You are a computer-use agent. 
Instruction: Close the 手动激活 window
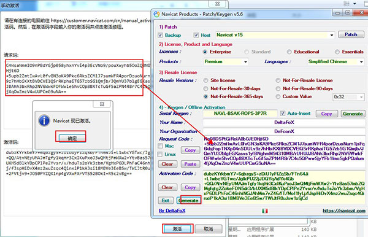[x=218, y=4]
